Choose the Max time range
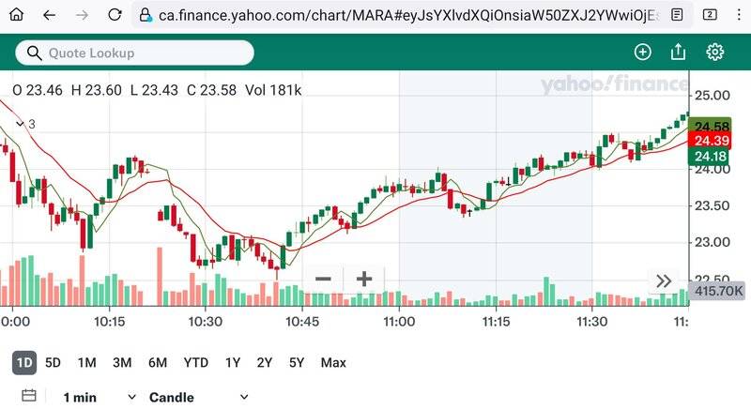The width and height of the screenshot is (751, 409). (x=333, y=362)
